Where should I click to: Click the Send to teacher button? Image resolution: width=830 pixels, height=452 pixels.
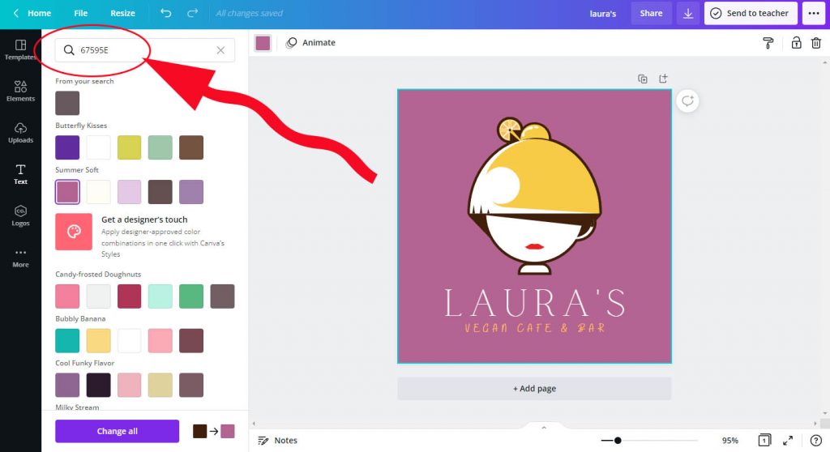coord(751,13)
